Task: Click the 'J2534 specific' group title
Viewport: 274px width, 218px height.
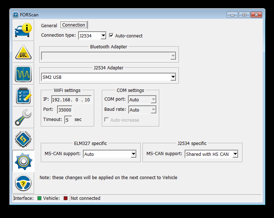Action: point(192,143)
